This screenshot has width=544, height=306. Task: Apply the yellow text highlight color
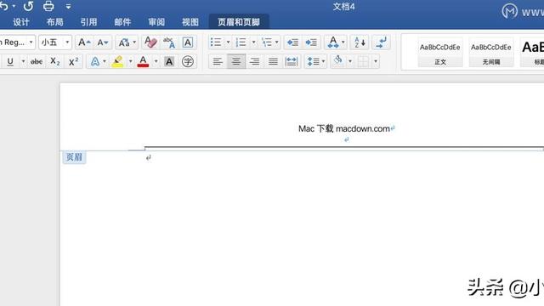(117, 62)
